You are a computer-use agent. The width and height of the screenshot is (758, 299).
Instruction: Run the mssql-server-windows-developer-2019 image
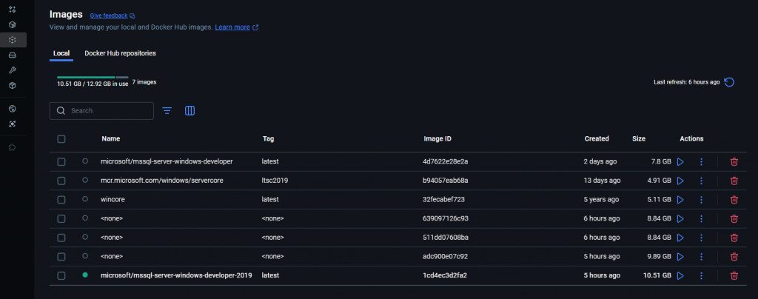point(680,276)
